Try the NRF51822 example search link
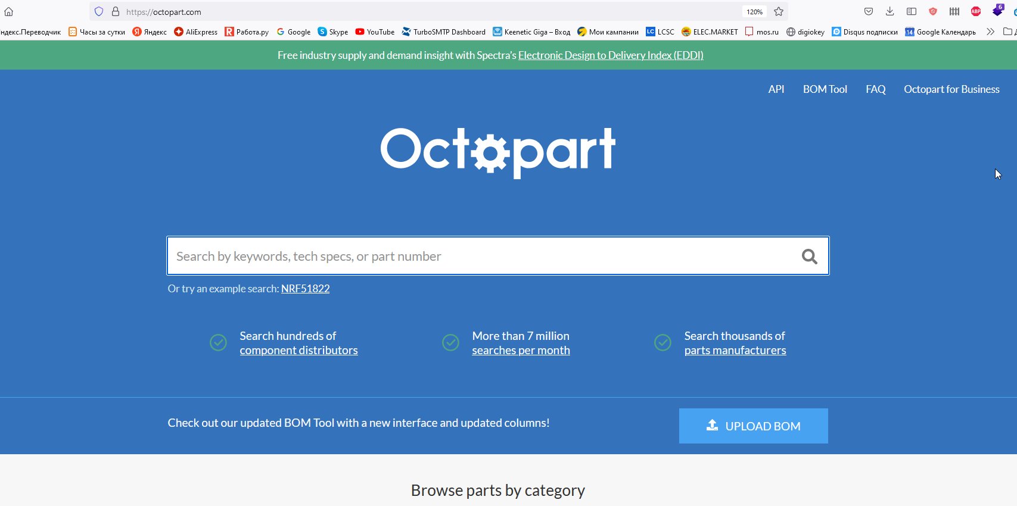This screenshot has width=1017, height=506. [305, 289]
